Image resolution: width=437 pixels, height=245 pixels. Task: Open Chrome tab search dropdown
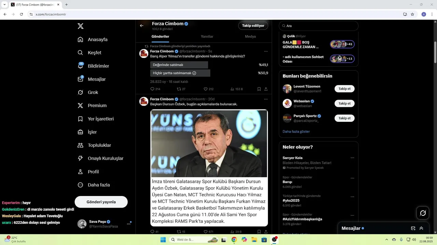coord(4,5)
